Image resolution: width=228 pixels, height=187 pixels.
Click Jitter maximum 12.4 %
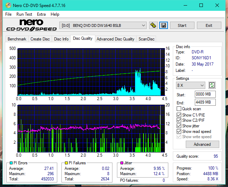(159, 173)
